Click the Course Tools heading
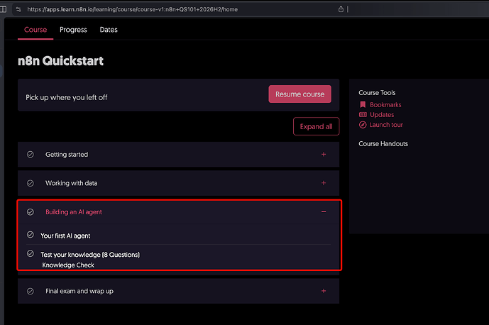This screenshot has width=489, height=325. (377, 93)
